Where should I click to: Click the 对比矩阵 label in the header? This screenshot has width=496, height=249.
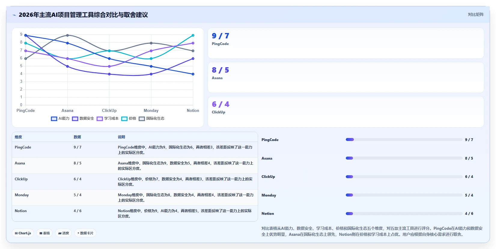(476, 14)
